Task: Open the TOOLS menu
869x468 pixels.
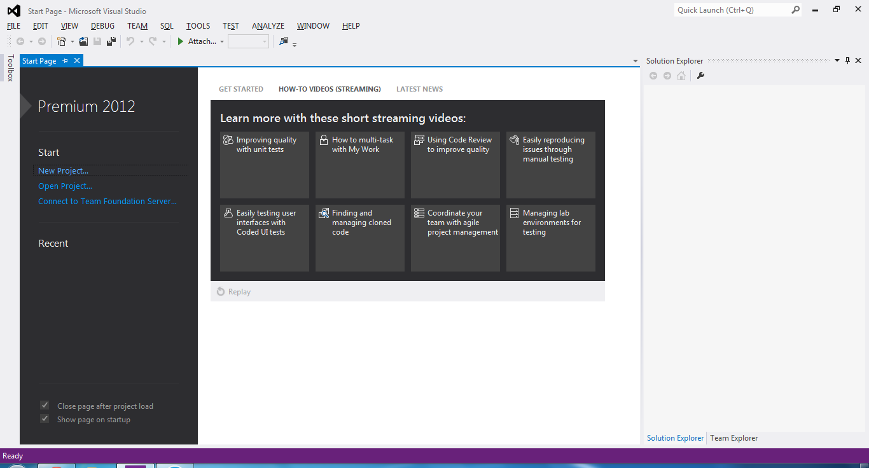Action: pyautogui.click(x=198, y=26)
